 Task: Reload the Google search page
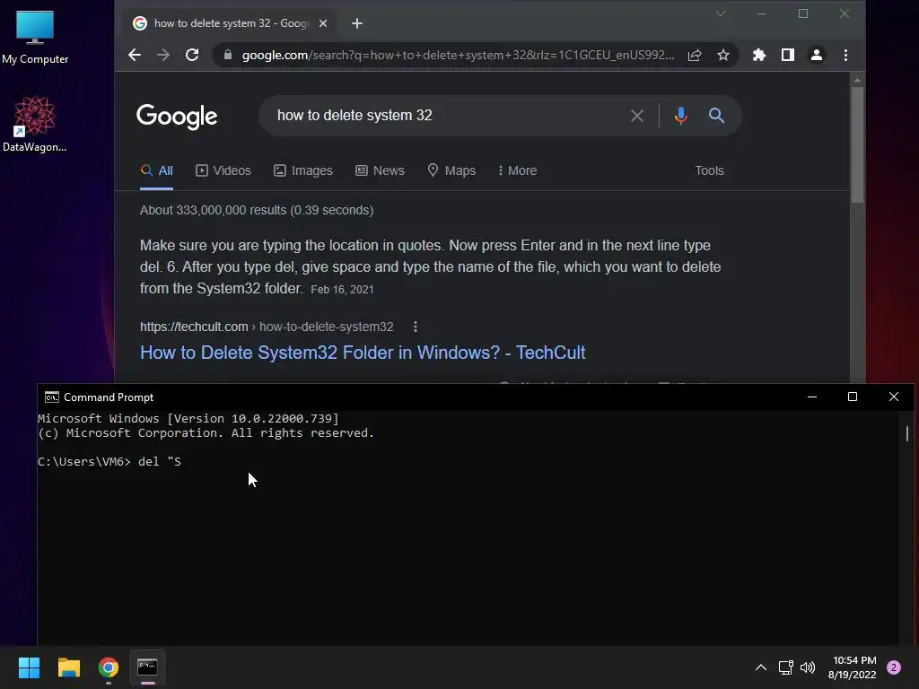(x=192, y=55)
